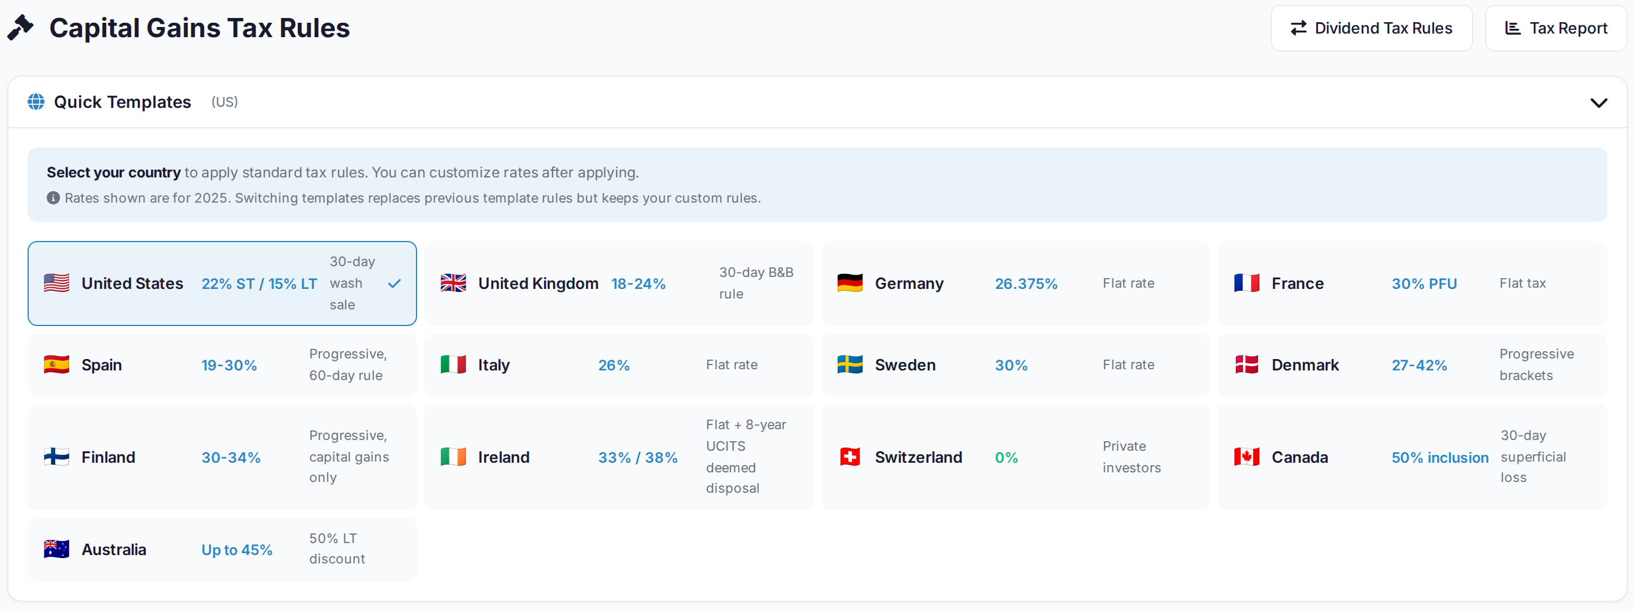Click the checkmark on United States card
Viewport: 1635px width, 609px height.
(394, 284)
